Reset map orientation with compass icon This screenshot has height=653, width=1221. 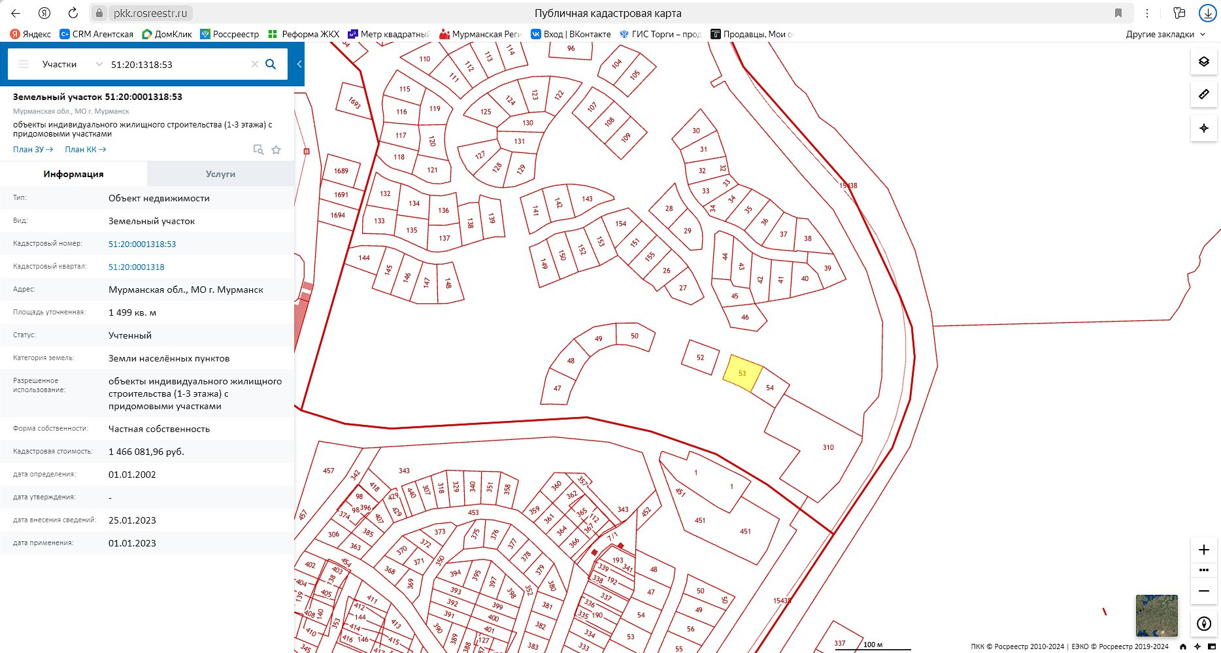1203,624
